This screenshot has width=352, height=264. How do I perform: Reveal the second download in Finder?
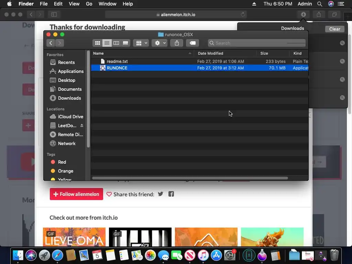tap(342, 61)
